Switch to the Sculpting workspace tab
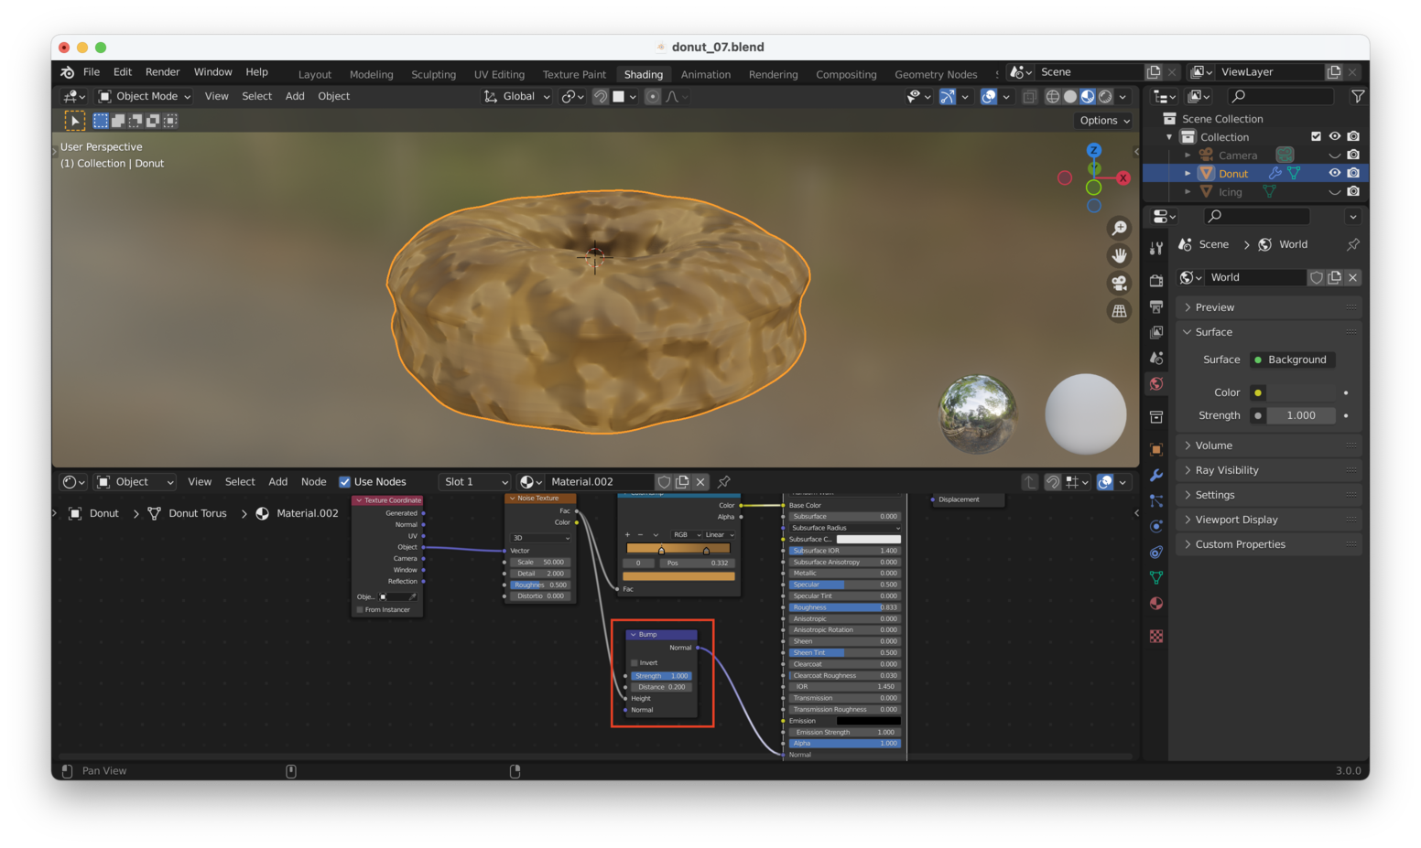1421x848 pixels. [x=433, y=75]
